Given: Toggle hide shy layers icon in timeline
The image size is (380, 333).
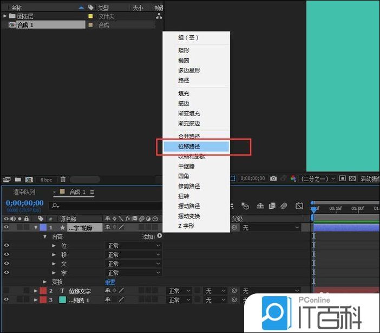Looking at the screenshot, I should (260, 206).
